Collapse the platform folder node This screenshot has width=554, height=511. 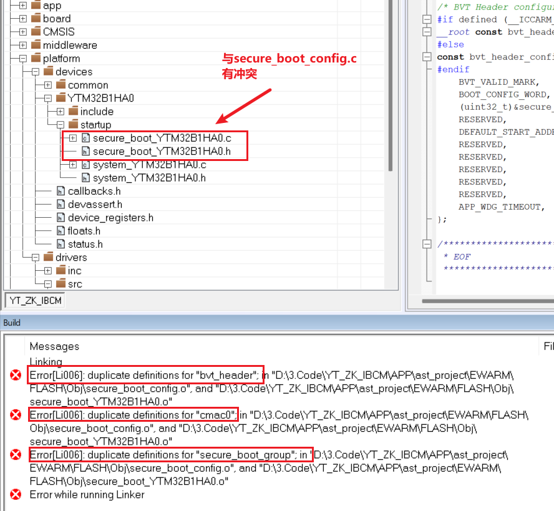22,58
